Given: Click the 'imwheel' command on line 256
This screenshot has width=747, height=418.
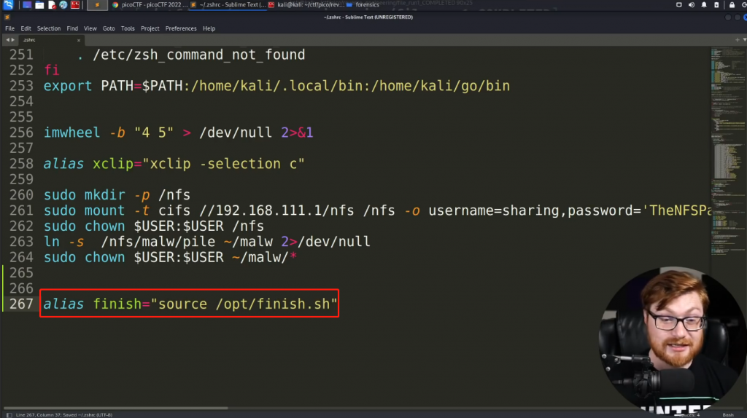Looking at the screenshot, I should pyautogui.click(x=72, y=133).
